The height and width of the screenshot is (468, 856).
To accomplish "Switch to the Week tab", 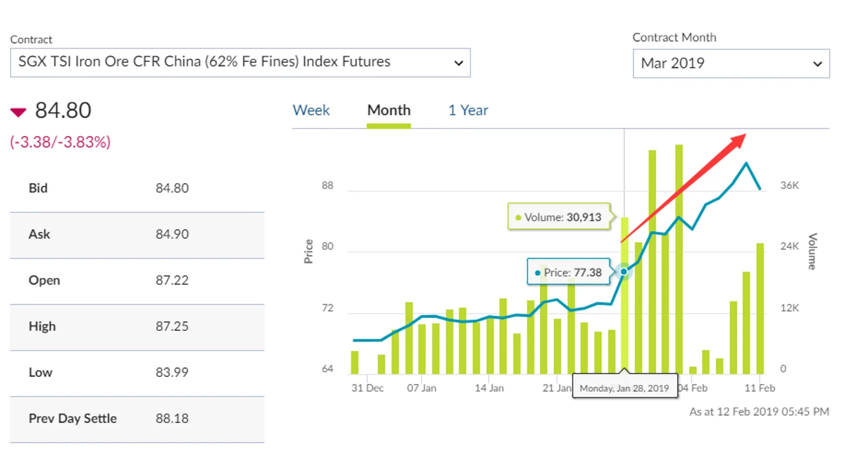I will pos(311,110).
